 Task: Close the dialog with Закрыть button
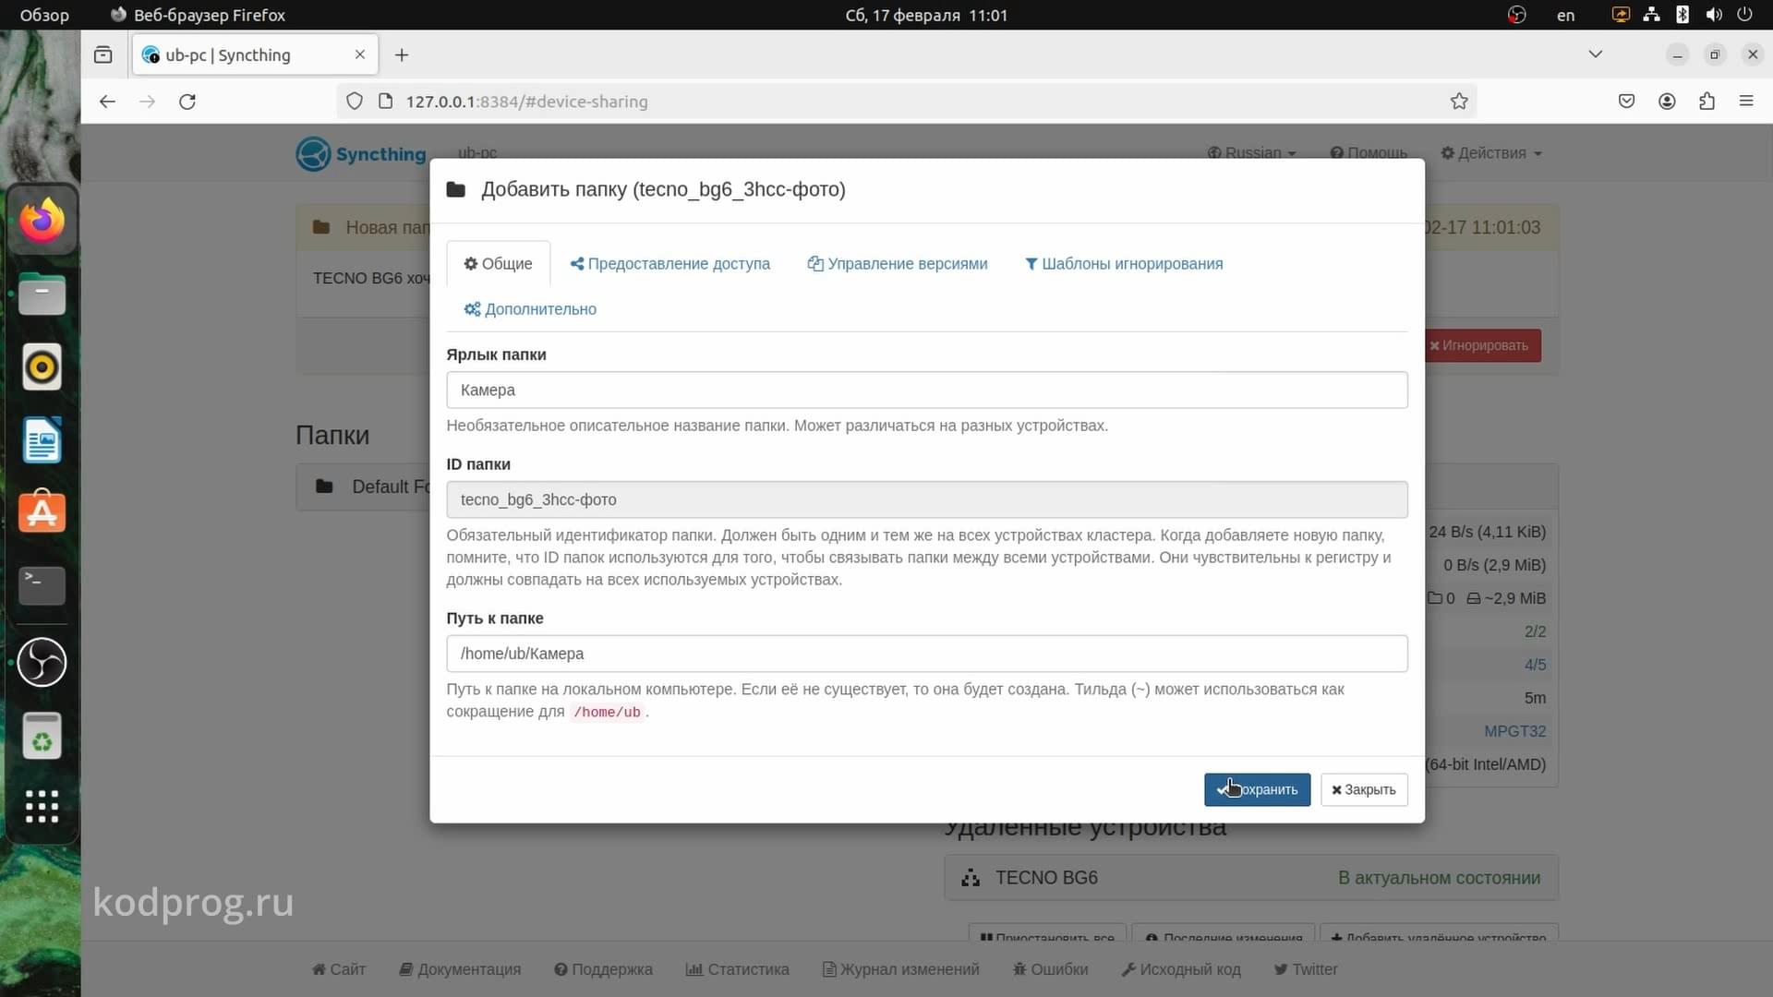click(x=1364, y=789)
